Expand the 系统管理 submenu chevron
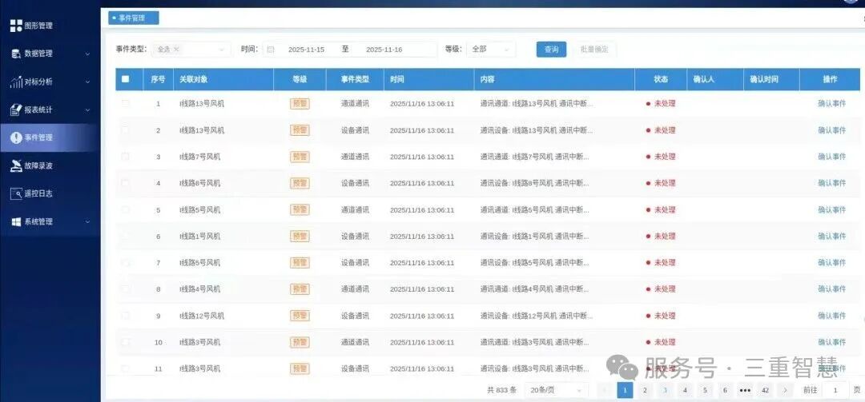 [88, 222]
